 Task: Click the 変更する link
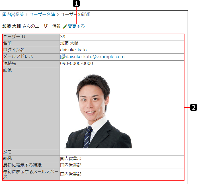tap(76, 26)
